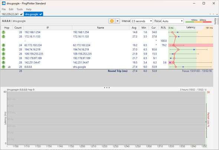Open the dropdown arrow beside the pause button

(x=117, y=21)
